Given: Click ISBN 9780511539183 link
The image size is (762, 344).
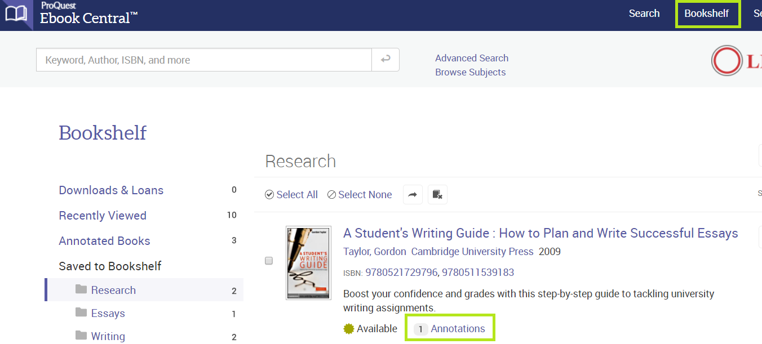Looking at the screenshot, I should pos(478,272).
